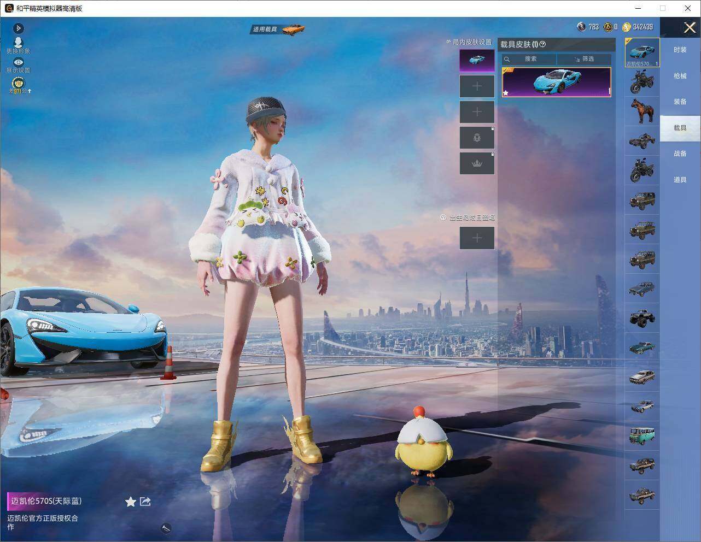Switch to the 装备 tab
Viewport: 701px width, 542px height.
coord(680,102)
